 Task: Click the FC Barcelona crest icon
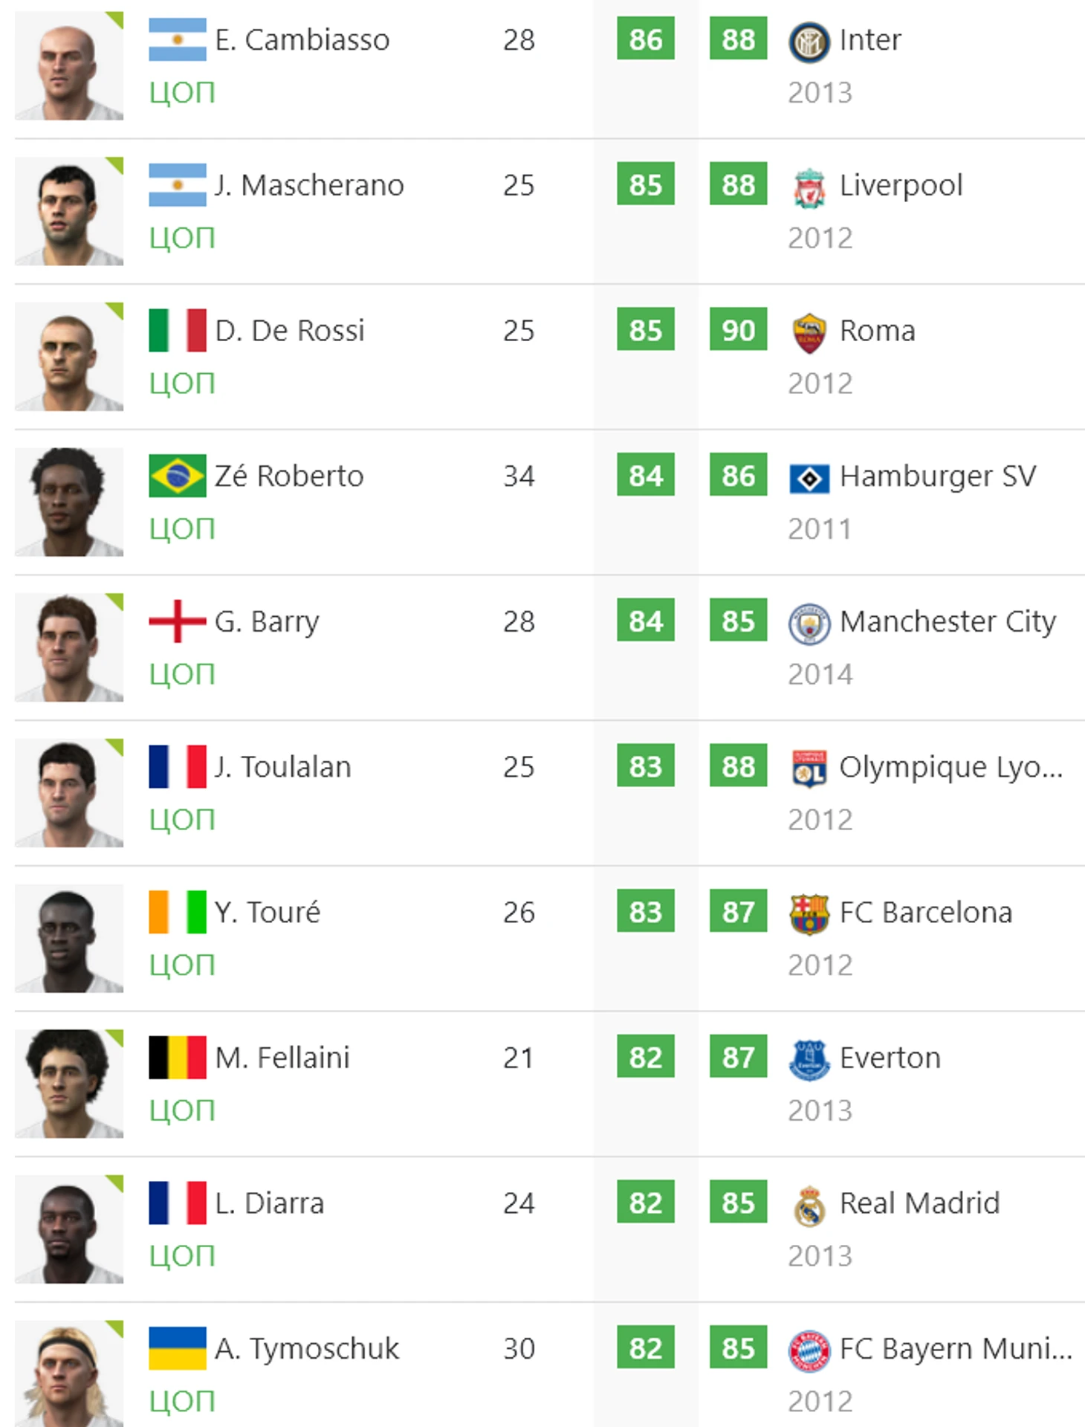[x=809, y=914]
